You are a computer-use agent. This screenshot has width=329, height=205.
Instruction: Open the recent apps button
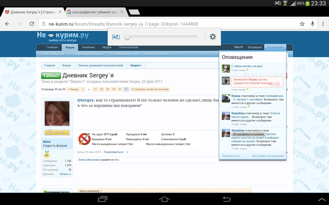point(103,199)
